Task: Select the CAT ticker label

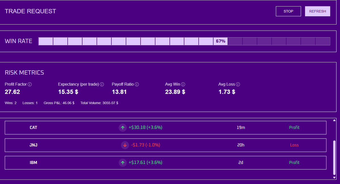Action: coord(33,128)
